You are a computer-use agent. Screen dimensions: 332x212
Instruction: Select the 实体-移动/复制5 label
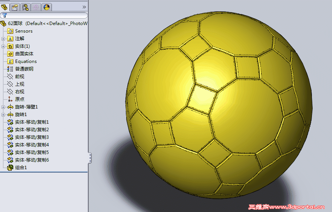click(x=32, y=152)
